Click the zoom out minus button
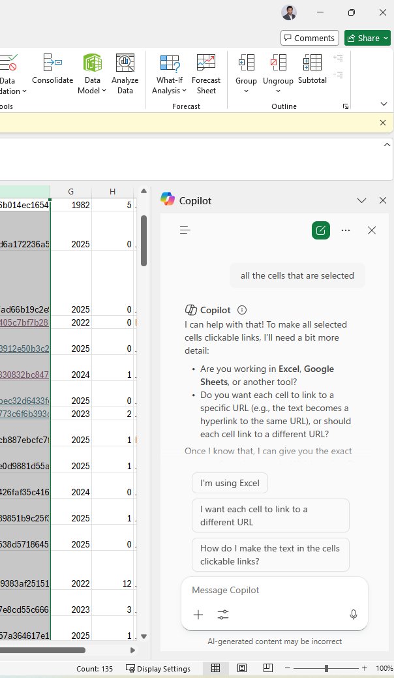The width and height of the screenshot is (394, 678). coord(288,668)
